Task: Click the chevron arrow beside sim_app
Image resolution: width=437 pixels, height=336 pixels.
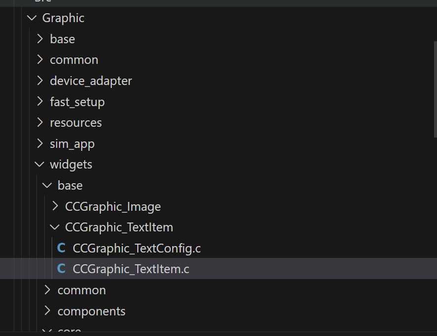Action: [40, 143]
